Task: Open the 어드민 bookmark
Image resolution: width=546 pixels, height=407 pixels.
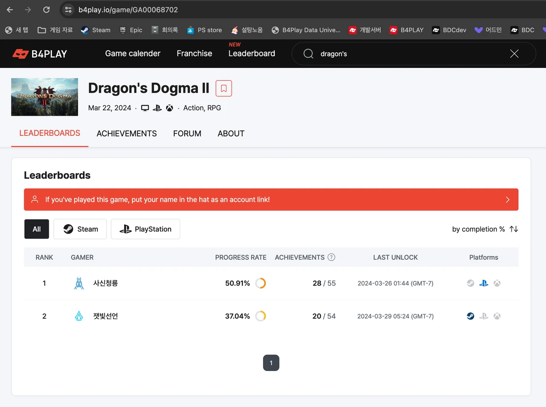Action: [488, 30]
